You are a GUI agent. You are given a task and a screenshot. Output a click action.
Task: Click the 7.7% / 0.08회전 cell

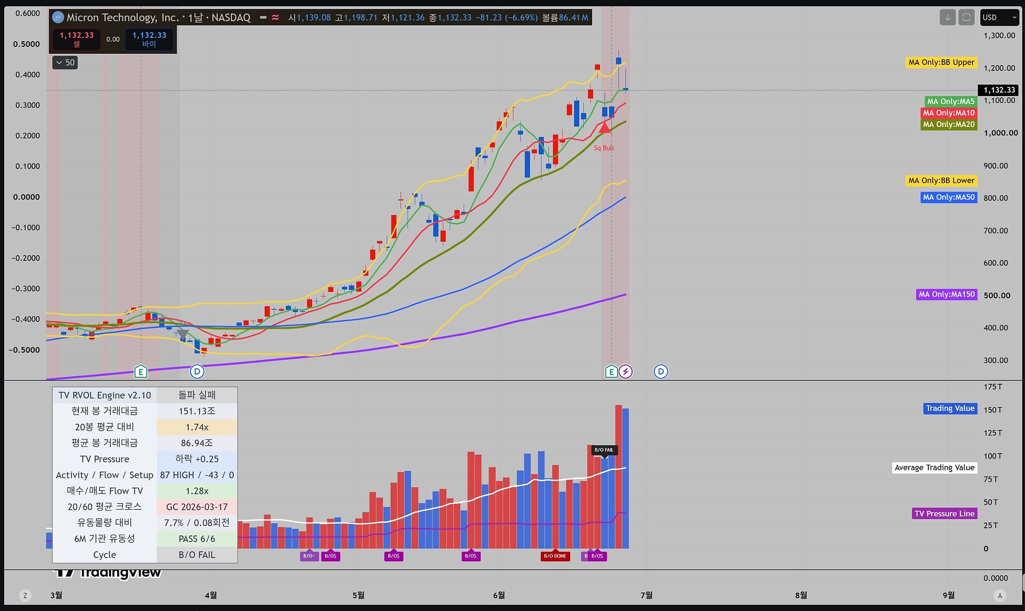(x=197, y=523)
